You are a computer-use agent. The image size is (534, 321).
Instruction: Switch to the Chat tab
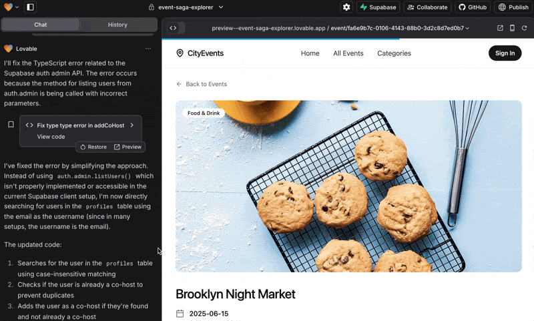pos(40,25)
